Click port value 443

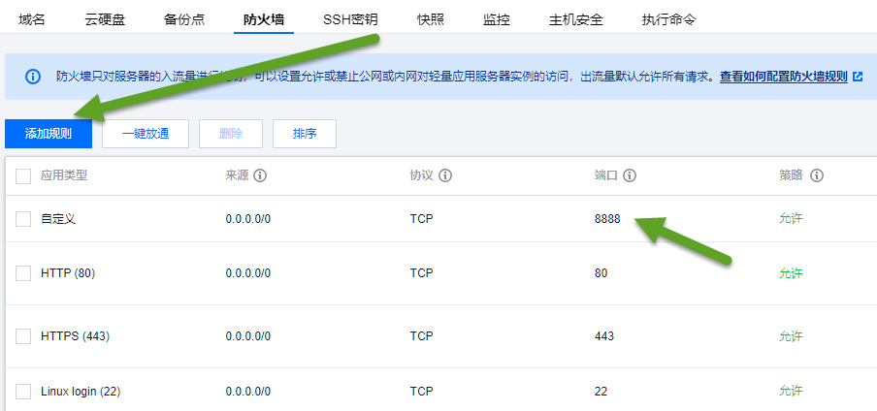click(604, 336)
